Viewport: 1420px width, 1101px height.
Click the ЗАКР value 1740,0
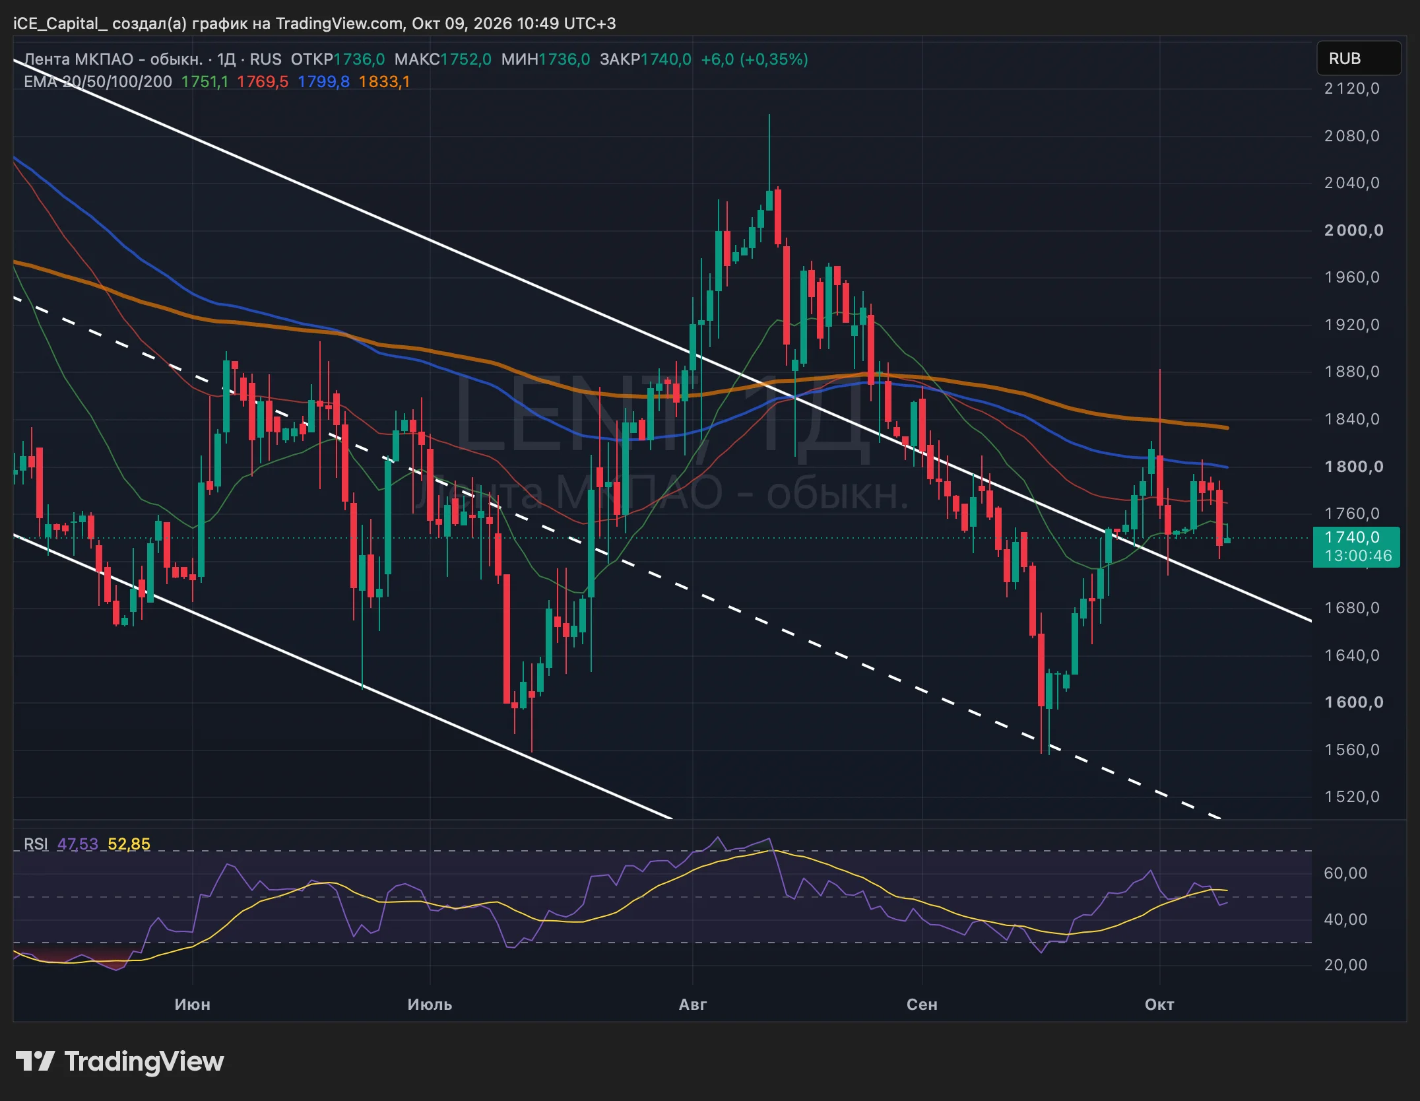click(666, 59)
